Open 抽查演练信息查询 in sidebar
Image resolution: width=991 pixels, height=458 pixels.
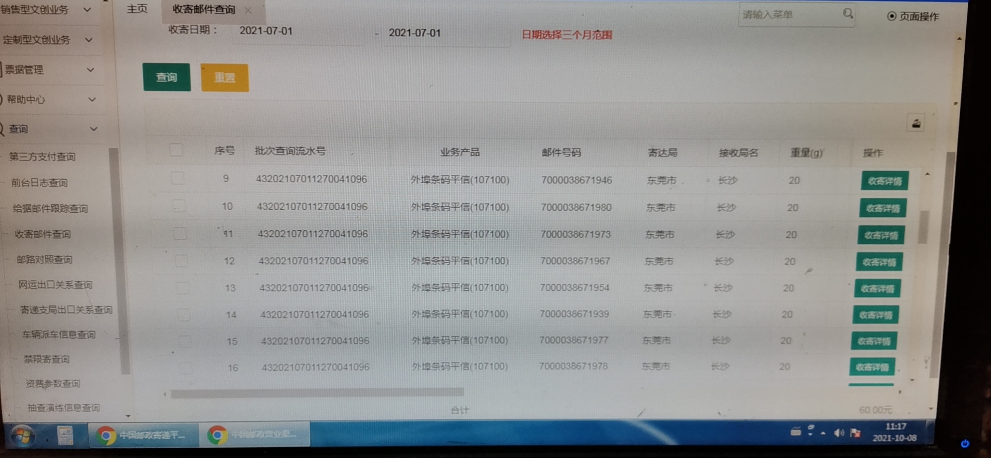tap(63, 407)
